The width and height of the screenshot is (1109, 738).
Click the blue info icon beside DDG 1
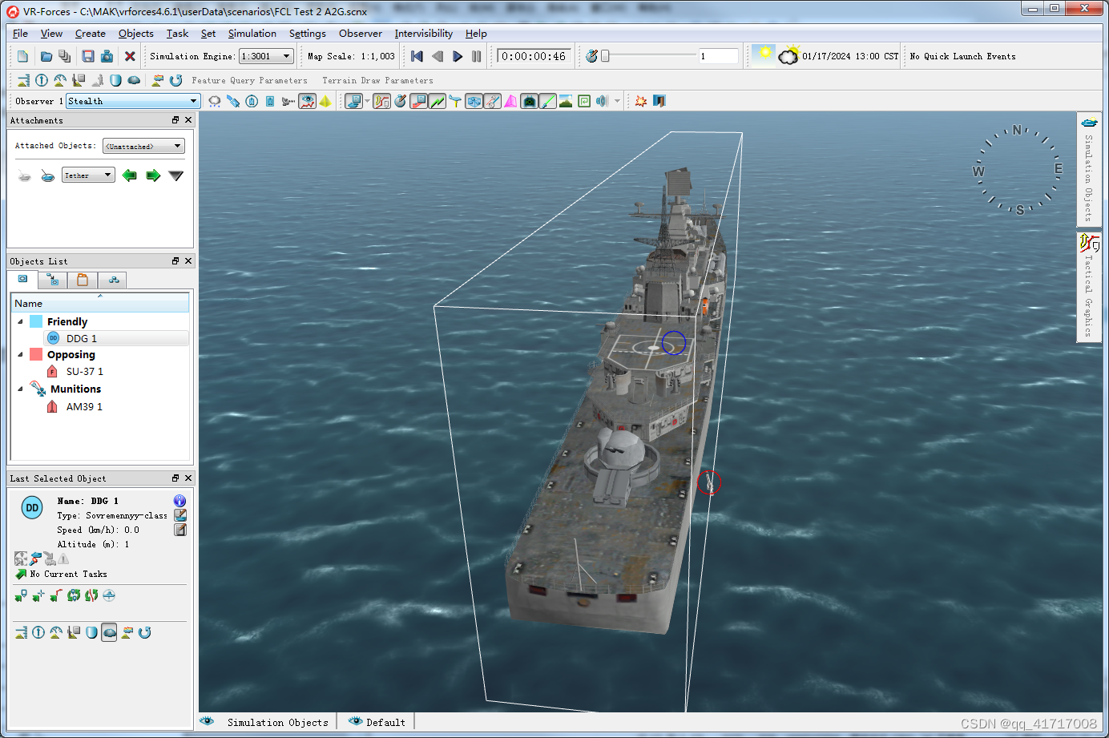[x=179, y=501]
